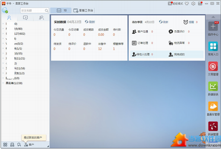Click the inbox tray icon in bottom bar

(x=12, y=145)
